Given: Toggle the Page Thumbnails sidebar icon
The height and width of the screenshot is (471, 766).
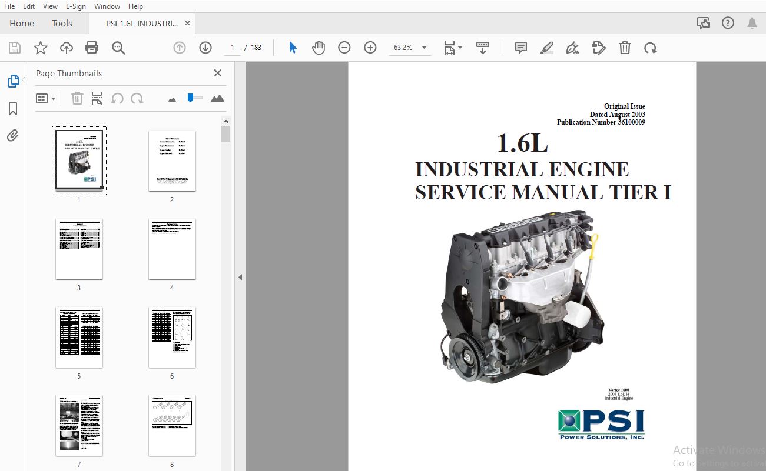Looking at the screenshot, I should pos(13,82).
